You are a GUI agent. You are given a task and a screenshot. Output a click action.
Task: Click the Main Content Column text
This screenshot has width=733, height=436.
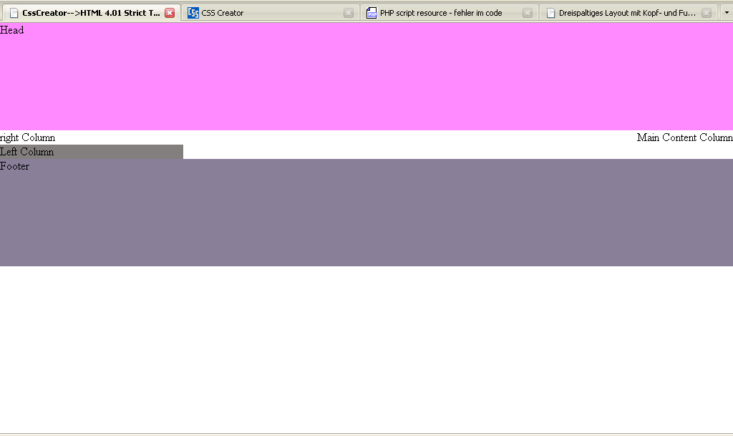tap(684, 137)
